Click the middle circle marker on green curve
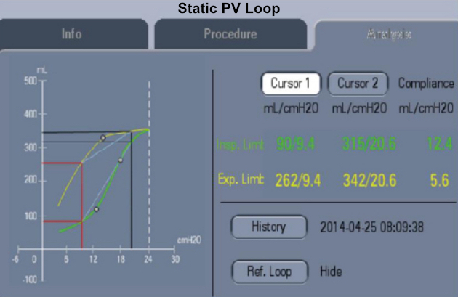The image size is (458, 297). tap(121, 160)
